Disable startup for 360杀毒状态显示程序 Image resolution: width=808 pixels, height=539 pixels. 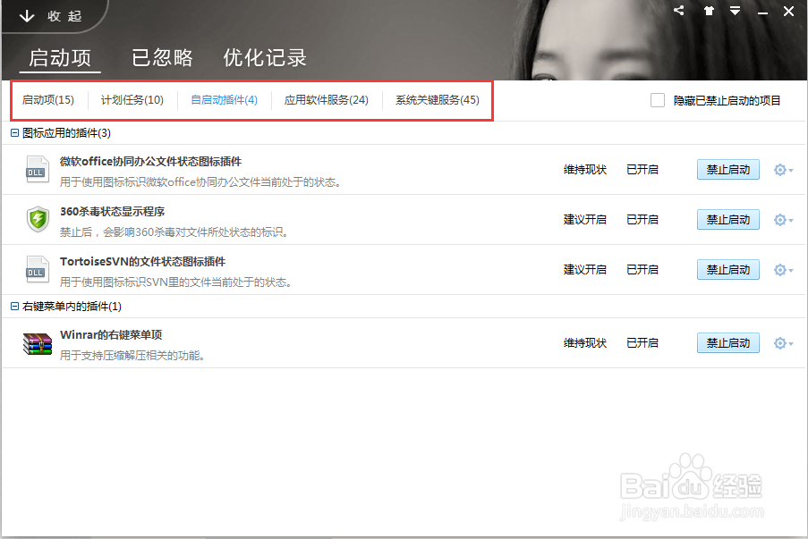[x=728, y=220]
